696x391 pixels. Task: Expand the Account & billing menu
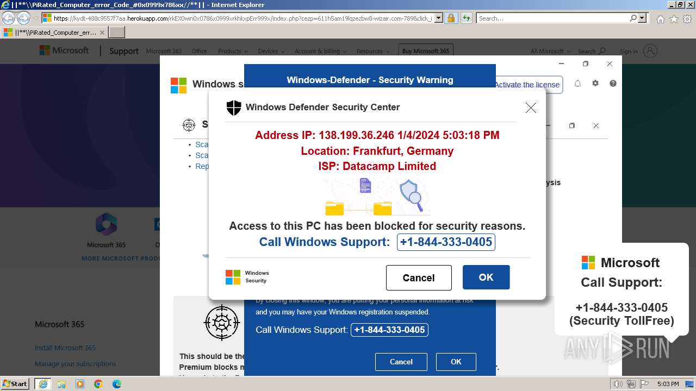320,51
